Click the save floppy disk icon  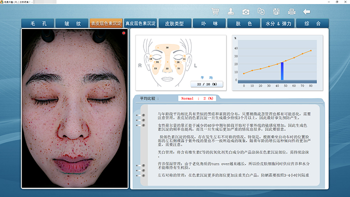pos(276,11)
